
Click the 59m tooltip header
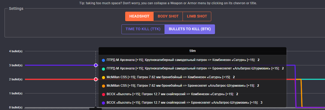coord(192,51)
